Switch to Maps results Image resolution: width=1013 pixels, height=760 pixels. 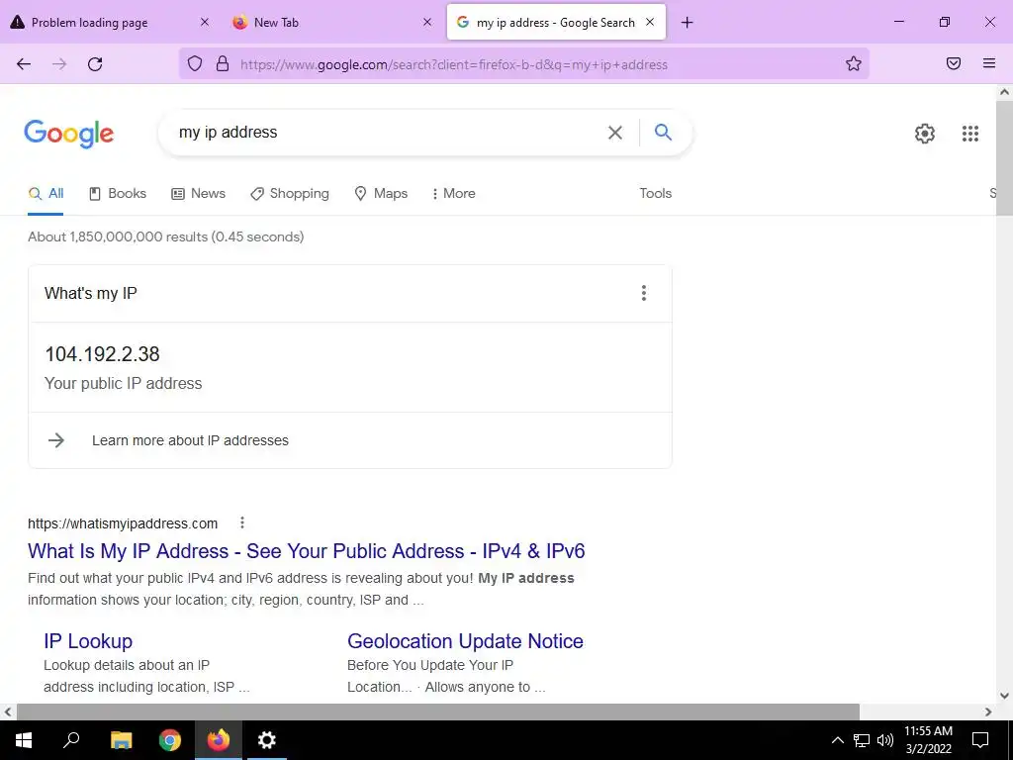pyautogui.click(x=381, y=193)
